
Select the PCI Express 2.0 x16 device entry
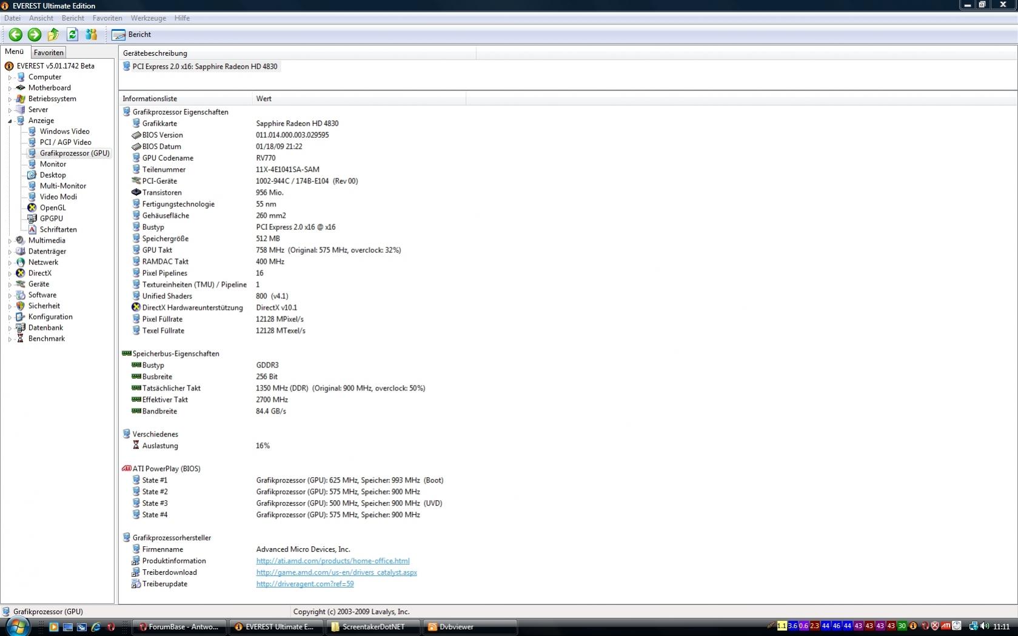pyautogui.click(x=205, y=67)
